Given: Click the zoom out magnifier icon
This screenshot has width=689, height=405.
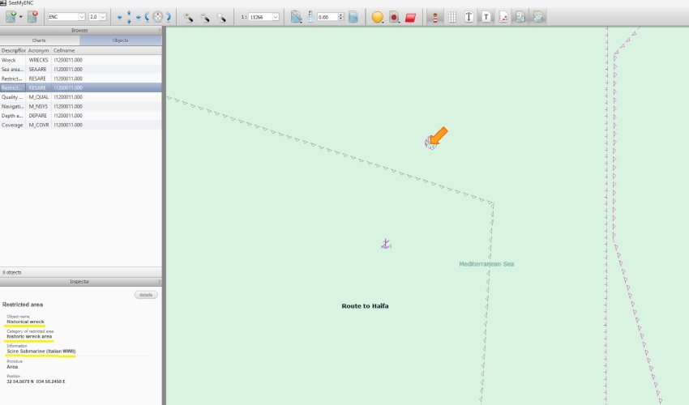Looking at the screenshot, I should point(205,17).
